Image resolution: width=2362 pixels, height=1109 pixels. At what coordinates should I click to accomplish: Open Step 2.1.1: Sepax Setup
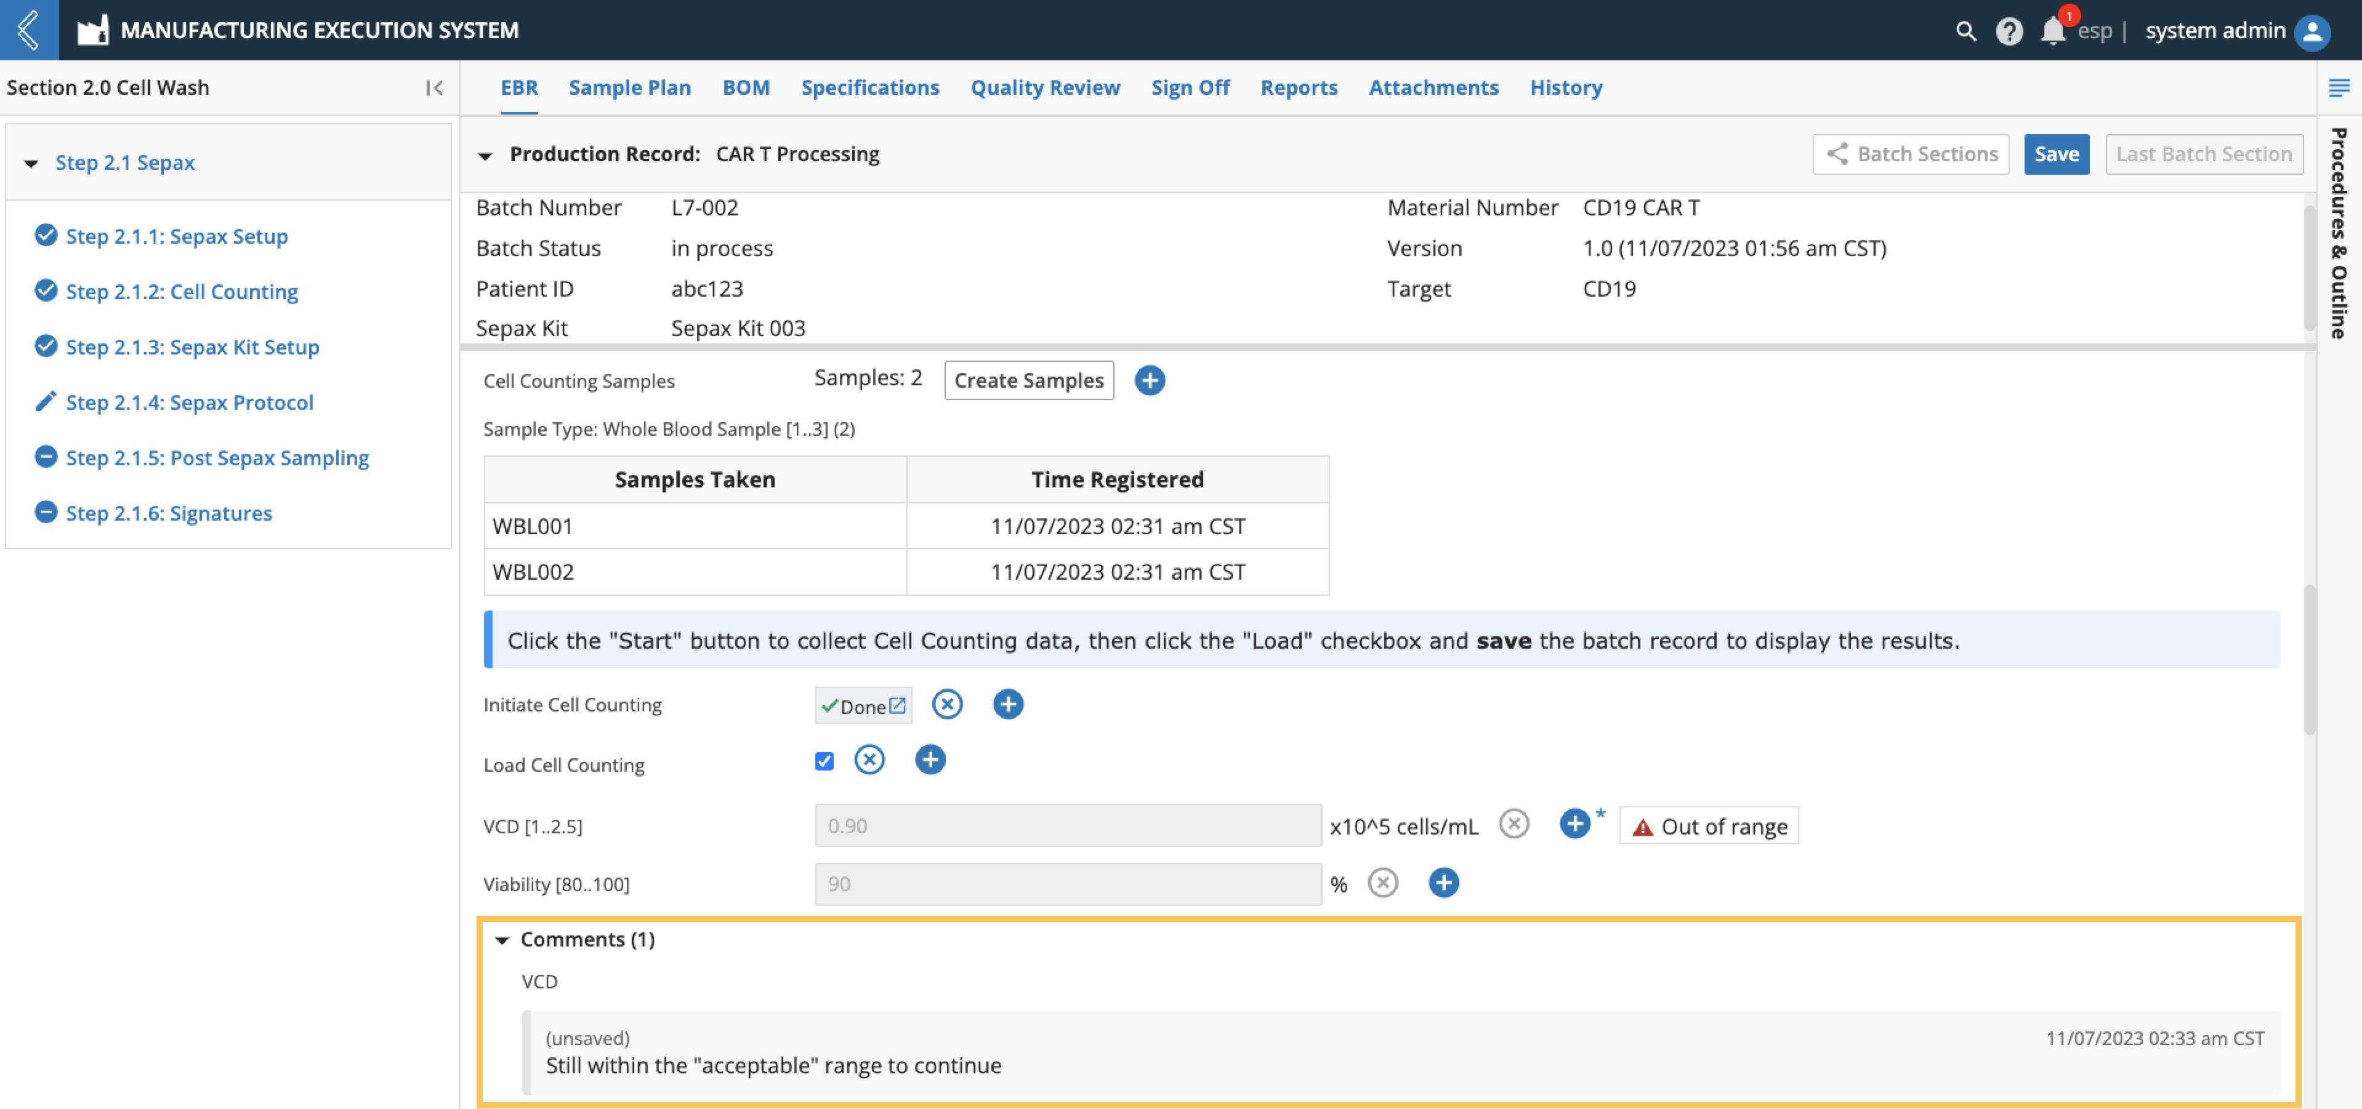pos(176,236)
